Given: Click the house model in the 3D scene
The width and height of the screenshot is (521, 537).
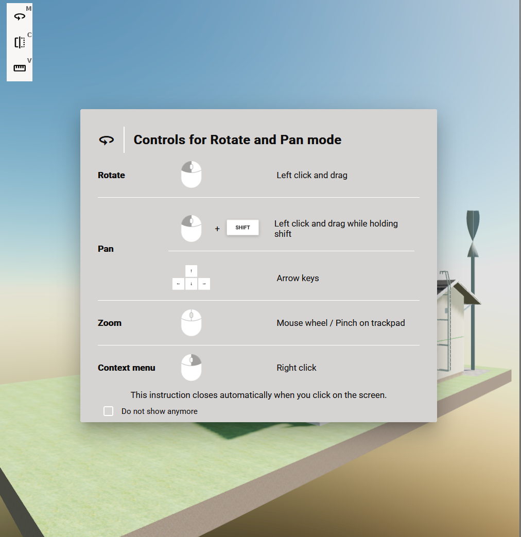Looking at the screenshot, I should (457, 329).
